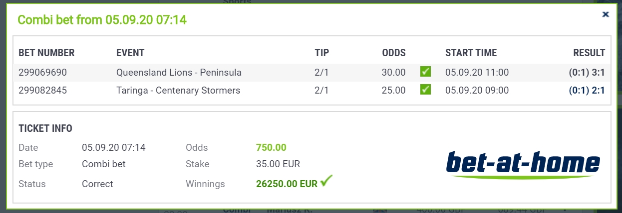The width and height of the screenshot is (622, 213).
Task: Click the 26250.00 EUR winnings amount
Action: 287,184
